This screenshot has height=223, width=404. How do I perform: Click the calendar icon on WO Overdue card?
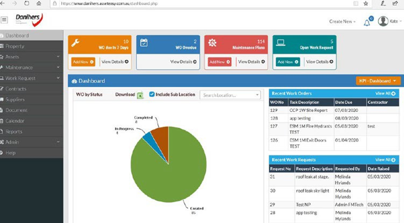point(144,42)
